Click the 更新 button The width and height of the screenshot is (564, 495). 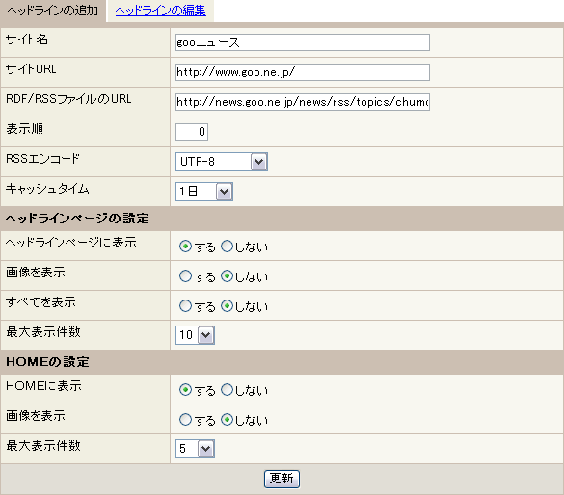coord(282,479)
